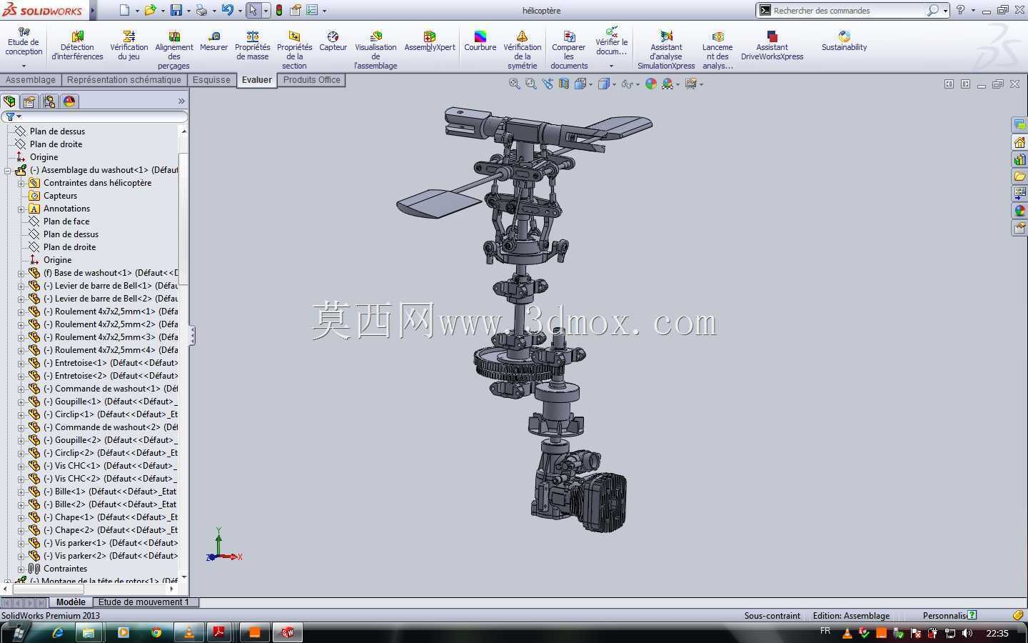1028x643 pixels.
Task: Open the hide/show items dropdown
Action: 638,84
